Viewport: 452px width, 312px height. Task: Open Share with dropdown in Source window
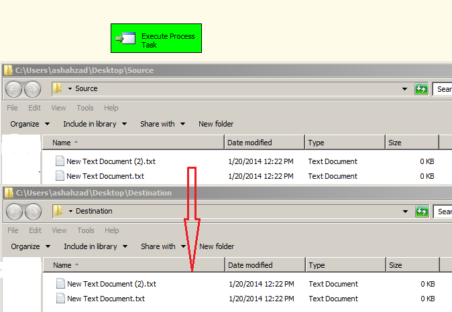162,124
